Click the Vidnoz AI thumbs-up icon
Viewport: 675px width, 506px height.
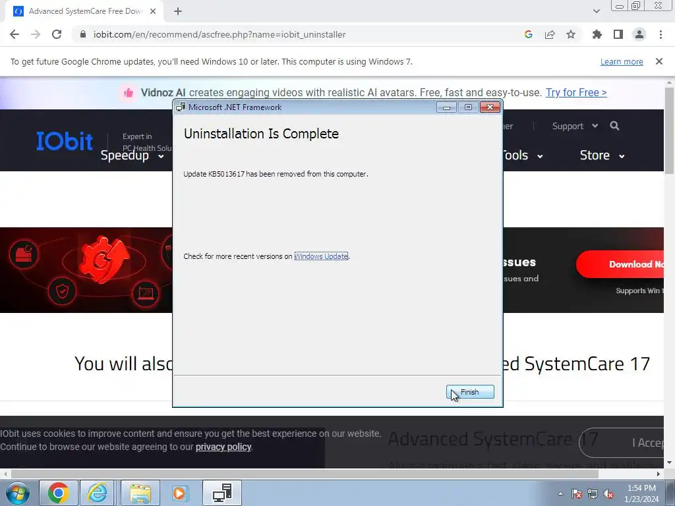pyautogui.click(x=128, y=92)
